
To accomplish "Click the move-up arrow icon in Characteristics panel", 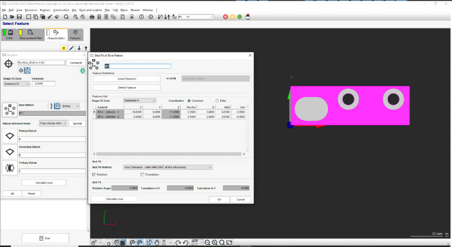I will [x=86, y=48].
